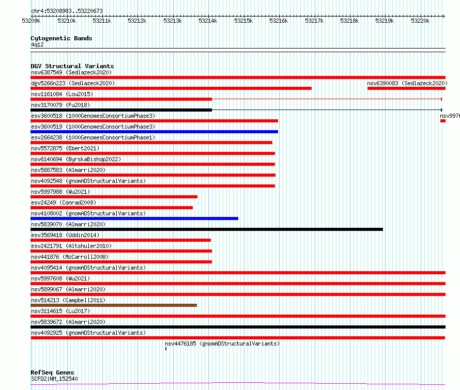This screenshot has width=460, height=390.
Task: Select the pink SCFD2 gene track line
Action: [x=238, y=383]
